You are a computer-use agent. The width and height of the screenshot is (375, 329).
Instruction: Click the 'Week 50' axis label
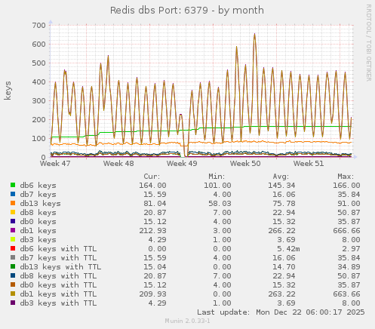(x=245, y=164)
